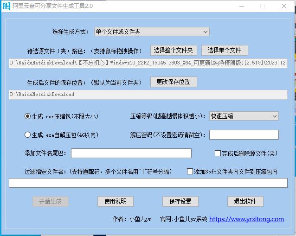Click the save location path field
This screenshot has height=236, width=296.
click(x=148, y=94)
